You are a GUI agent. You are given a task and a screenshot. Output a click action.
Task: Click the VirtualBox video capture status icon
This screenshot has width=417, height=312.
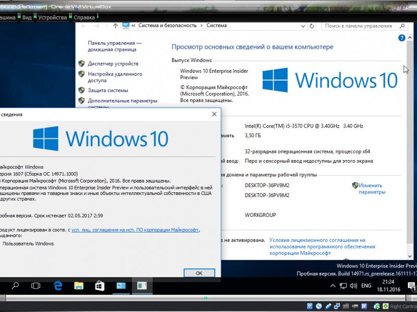pos(355,306)
